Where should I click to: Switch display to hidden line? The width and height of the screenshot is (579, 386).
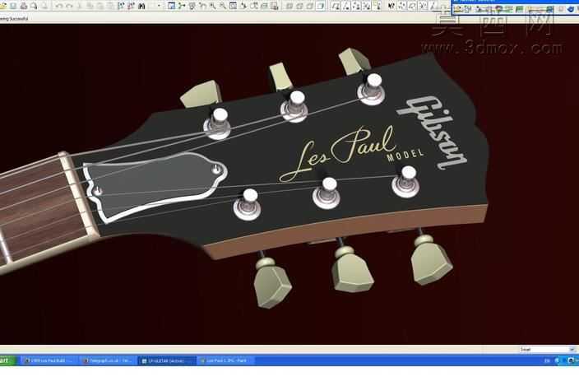299,6
